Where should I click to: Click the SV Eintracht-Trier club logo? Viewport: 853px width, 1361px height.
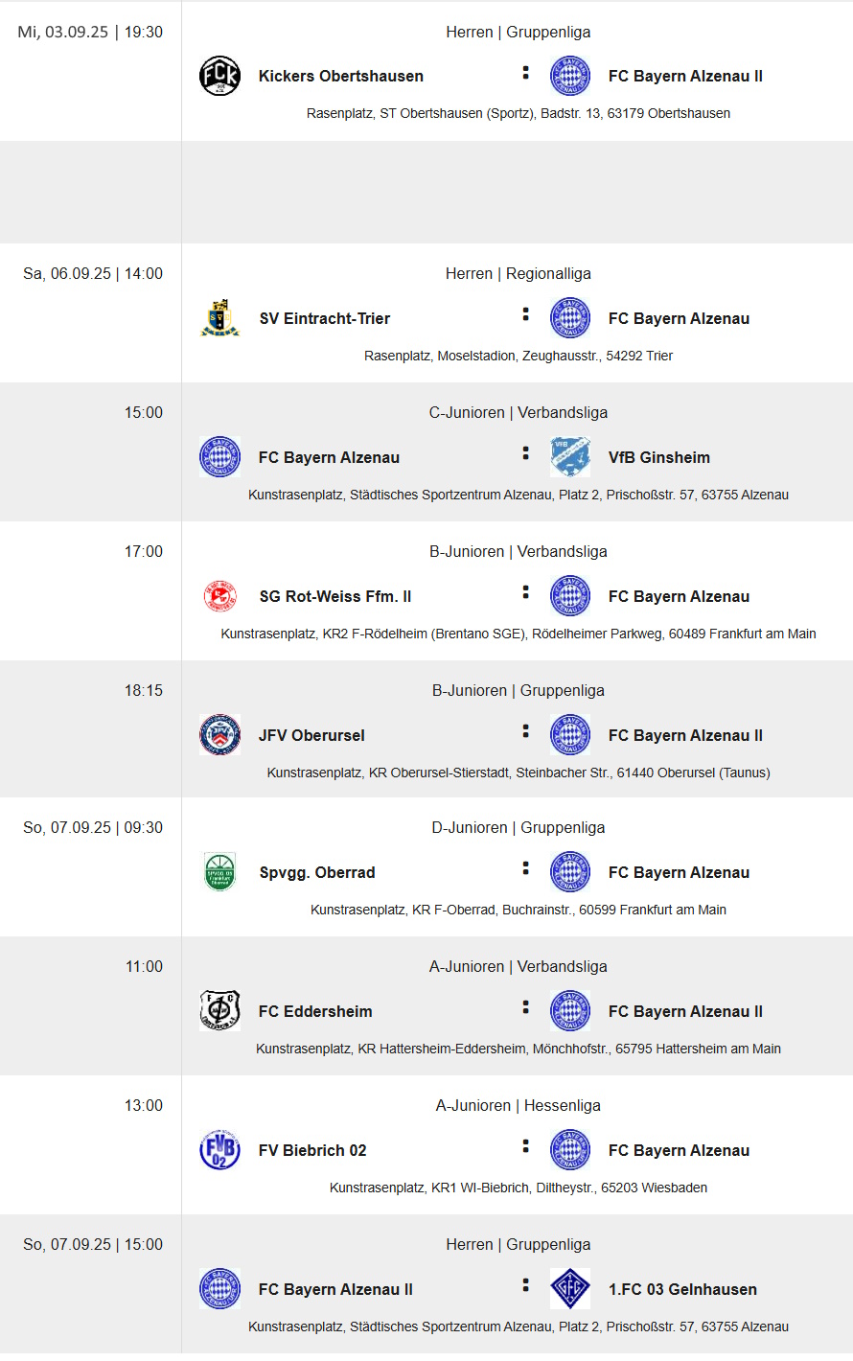[x=219, y=318]
